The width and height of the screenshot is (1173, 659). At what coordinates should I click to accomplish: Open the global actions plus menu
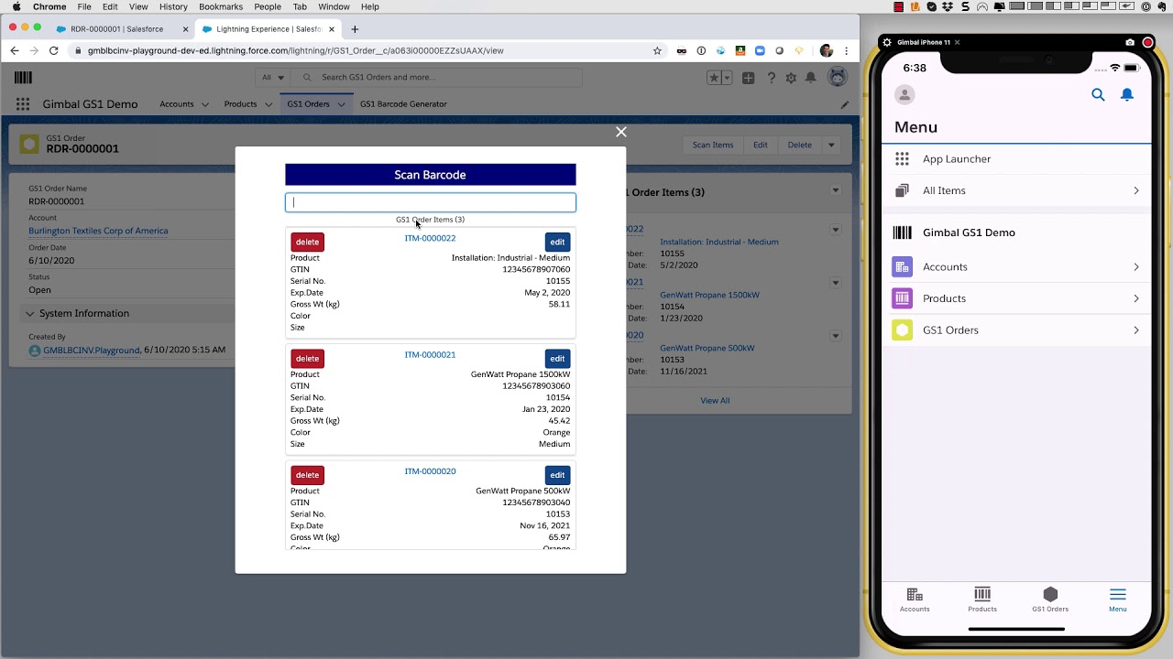749,78
